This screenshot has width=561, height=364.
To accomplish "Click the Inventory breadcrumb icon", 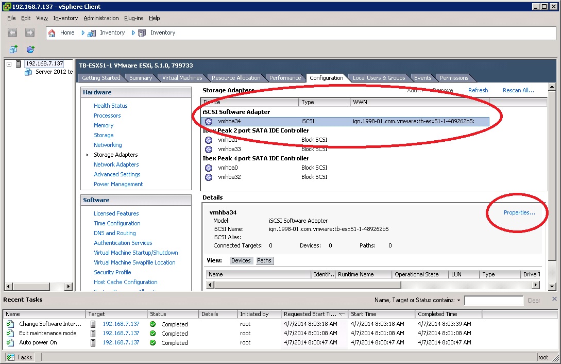I will pyautogui.click(x=92, y=32).
